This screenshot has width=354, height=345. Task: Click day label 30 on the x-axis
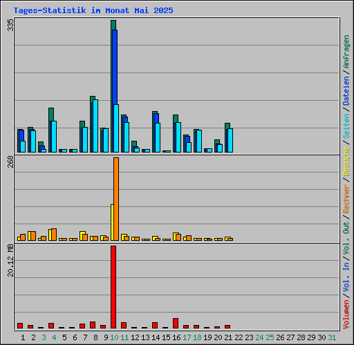(322, 337)
